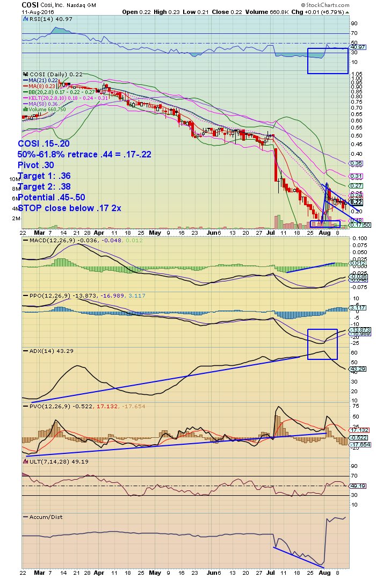Click the 17.132 PVO signal tag
The width and height of the screenshot is (376, 578).
point(359,430)
